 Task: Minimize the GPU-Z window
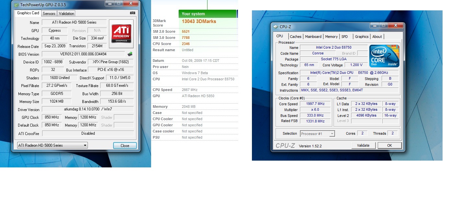tap(110, 4)
